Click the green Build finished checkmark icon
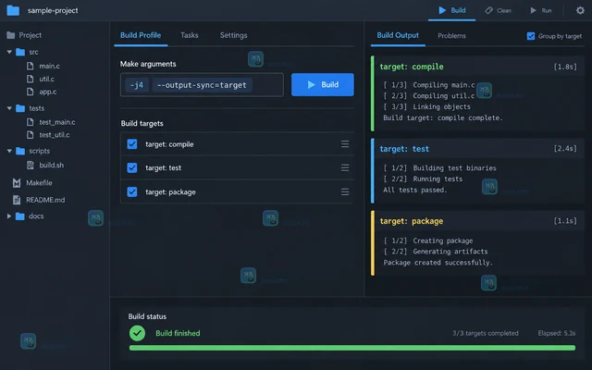Image resolution: width=592 pixels, height=370 pixels. [138, 333]
